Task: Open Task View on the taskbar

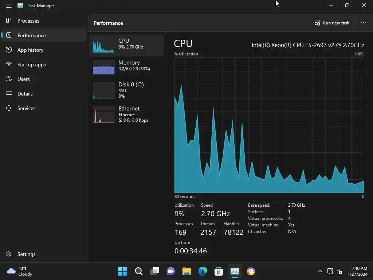Action: tap(154, 271)
